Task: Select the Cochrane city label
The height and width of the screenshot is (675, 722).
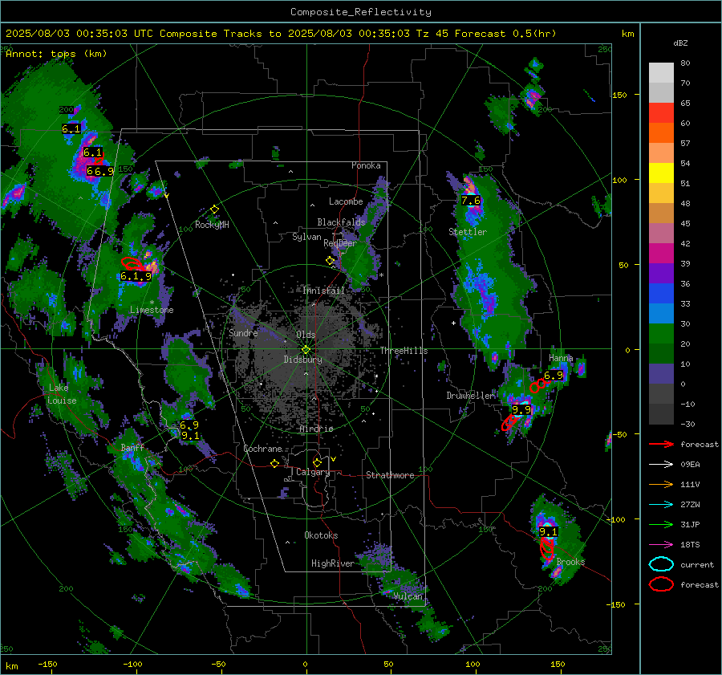Action: tap(262, 449)
